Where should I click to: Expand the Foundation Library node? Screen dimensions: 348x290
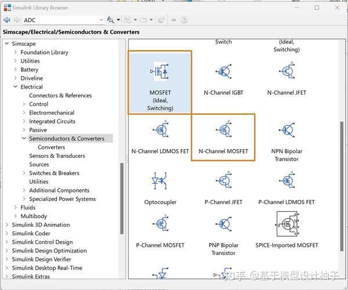click(x=15, y=52)
